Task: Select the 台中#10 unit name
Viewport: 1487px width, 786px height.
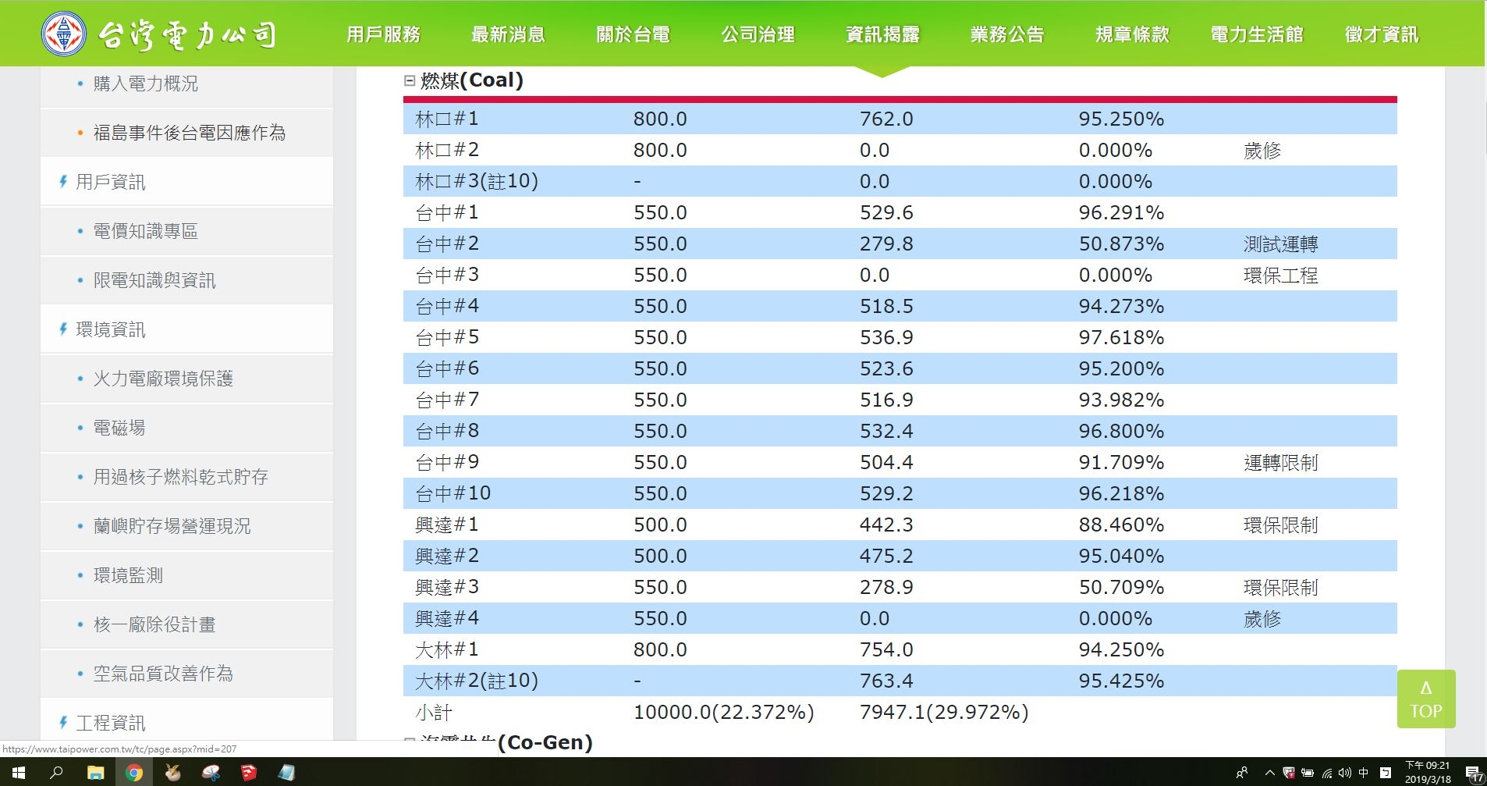Action: click(453, 493)
